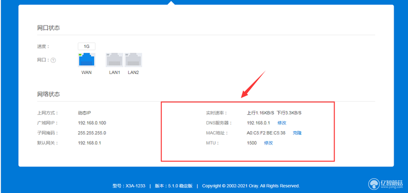Viewport: 408px width, 193px height.
Task: Click the LAN1 label text
Action: [x=114, y=73]
